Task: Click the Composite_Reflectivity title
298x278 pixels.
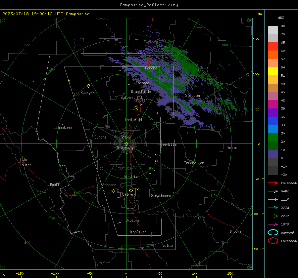Action: tap(149, 5)
